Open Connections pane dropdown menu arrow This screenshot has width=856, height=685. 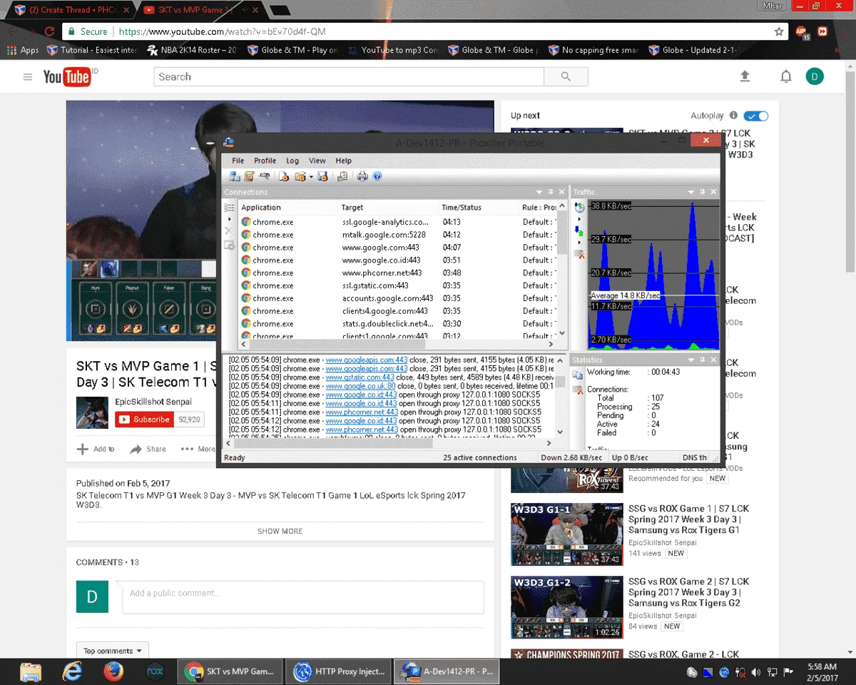539,192
